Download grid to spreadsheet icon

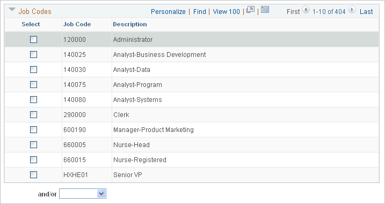click(265, 10)
